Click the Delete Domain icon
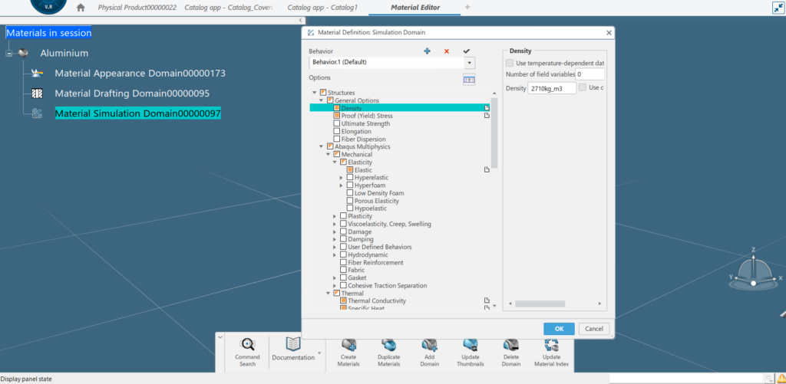 click(510, 346)
